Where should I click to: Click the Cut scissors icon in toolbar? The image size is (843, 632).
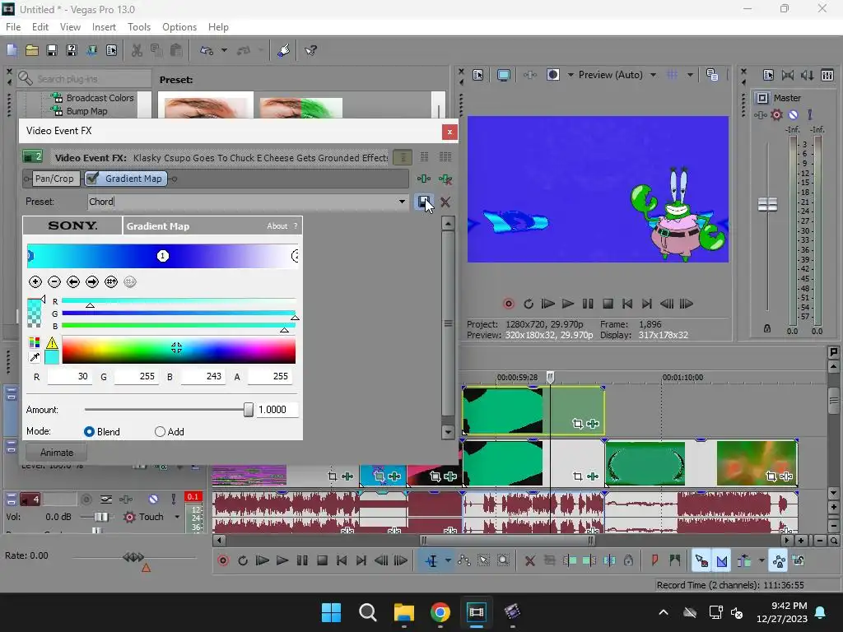[137, 50]
